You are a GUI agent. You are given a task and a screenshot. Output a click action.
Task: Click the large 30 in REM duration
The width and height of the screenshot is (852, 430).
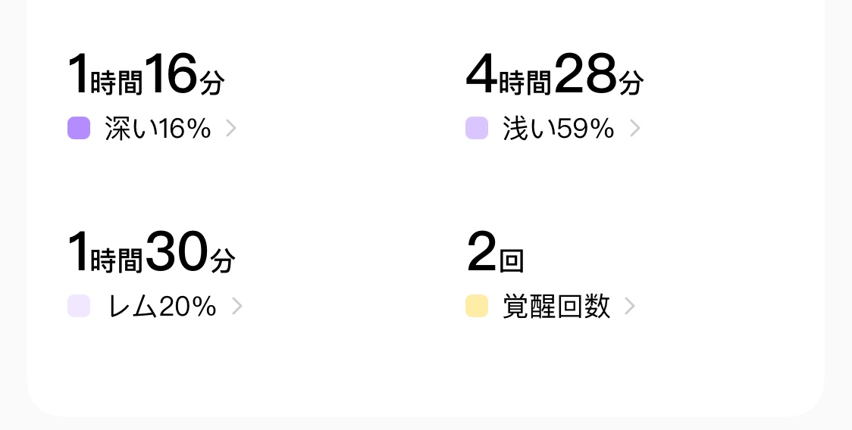(x=177, y=251)
